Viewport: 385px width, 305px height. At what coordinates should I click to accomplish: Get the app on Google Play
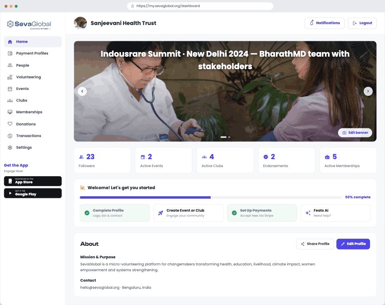[32, 193]
